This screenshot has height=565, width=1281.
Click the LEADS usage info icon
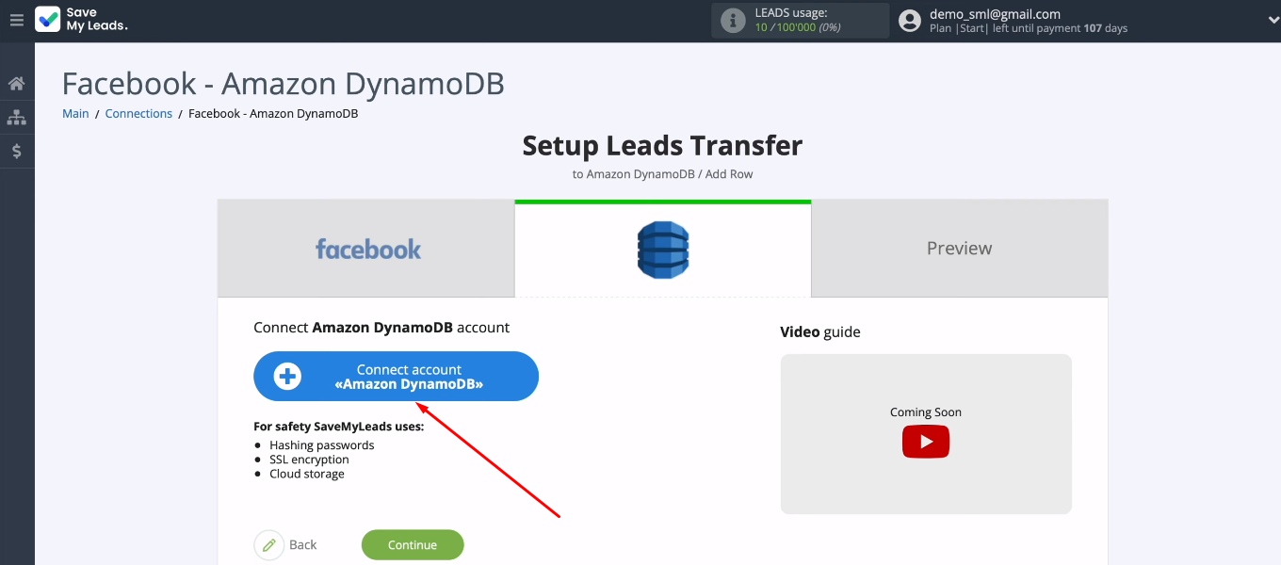pyautogui.click(x=733, y=21)
